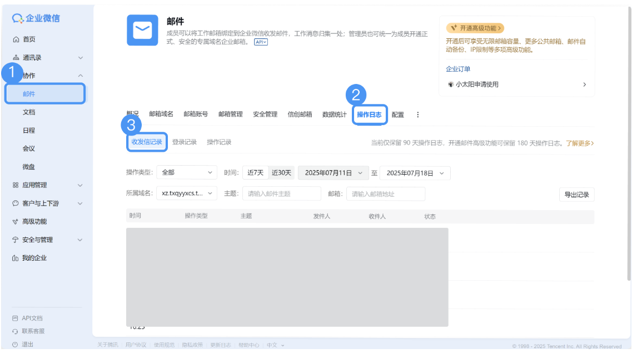Click the page vertical scrollbar

(x=629, y=142)
